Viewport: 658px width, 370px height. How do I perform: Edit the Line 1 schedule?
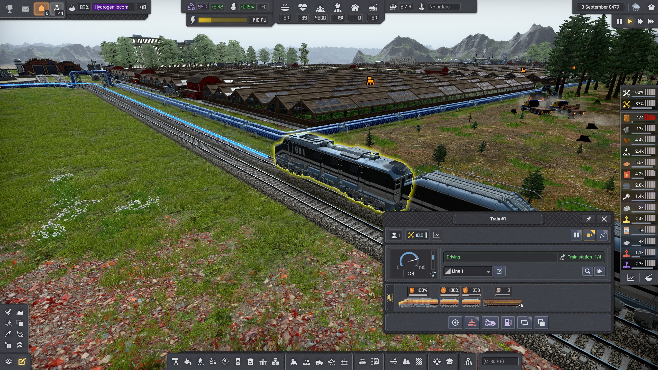499,271
